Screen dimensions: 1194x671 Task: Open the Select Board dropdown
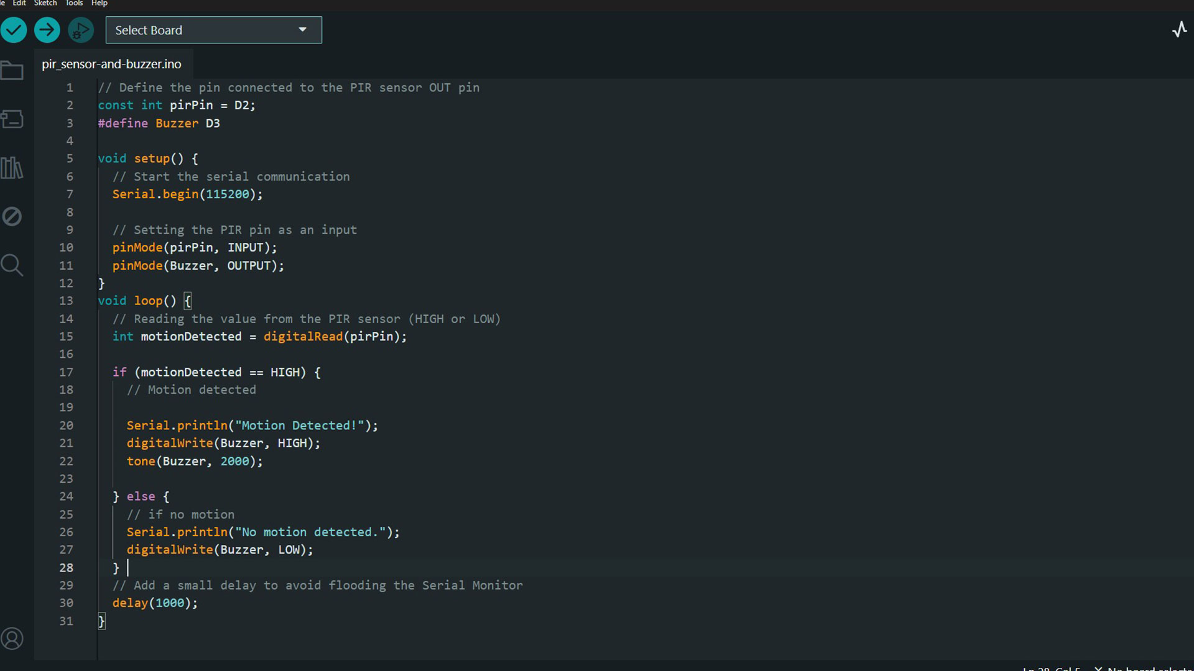point(213,30)
